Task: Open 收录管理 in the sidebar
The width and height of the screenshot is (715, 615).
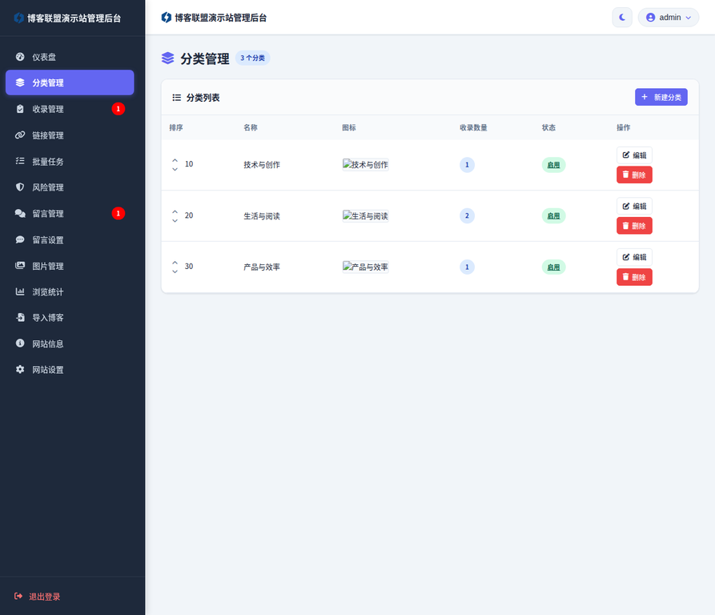Action: click(x=70, y=109)
